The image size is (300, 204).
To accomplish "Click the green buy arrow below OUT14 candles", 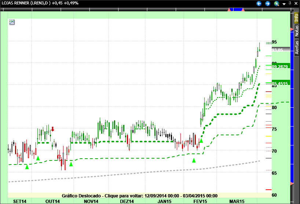I will pos(71,164).
